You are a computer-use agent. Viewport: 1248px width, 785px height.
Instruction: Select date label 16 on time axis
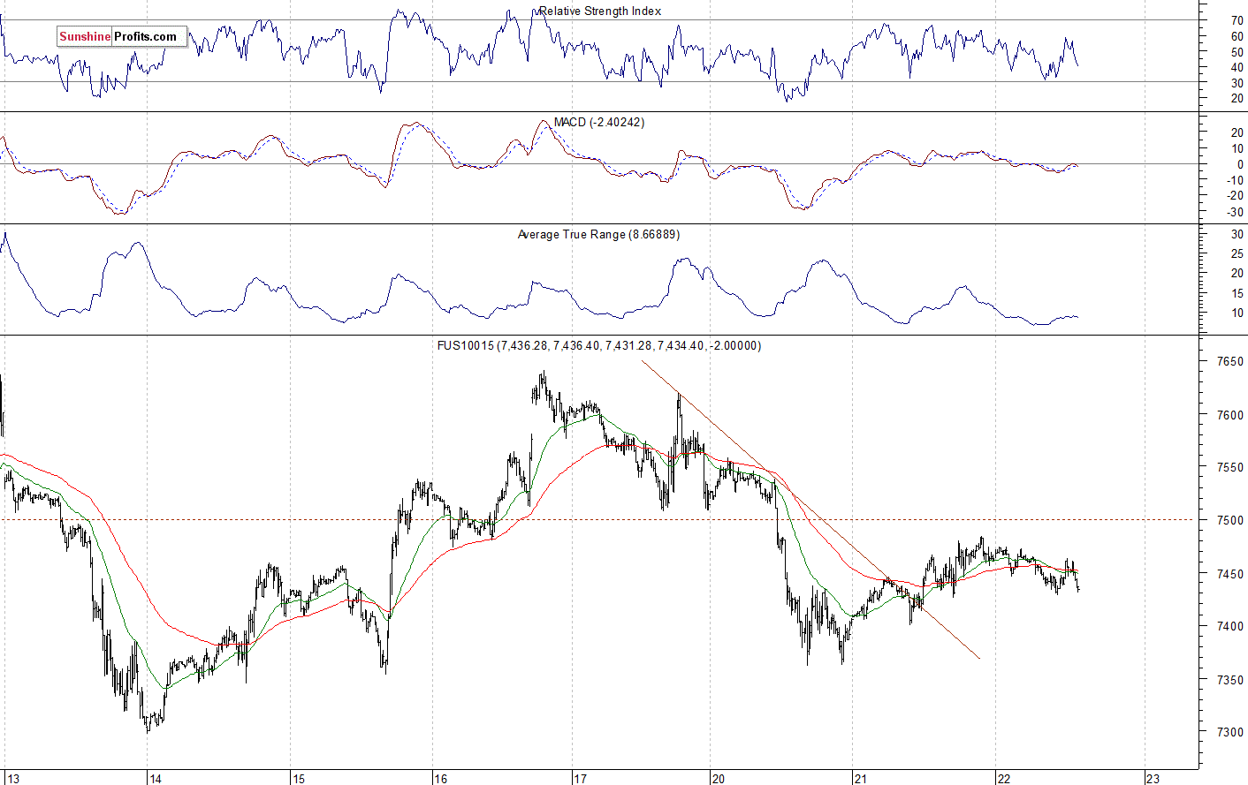coord(440,778)
